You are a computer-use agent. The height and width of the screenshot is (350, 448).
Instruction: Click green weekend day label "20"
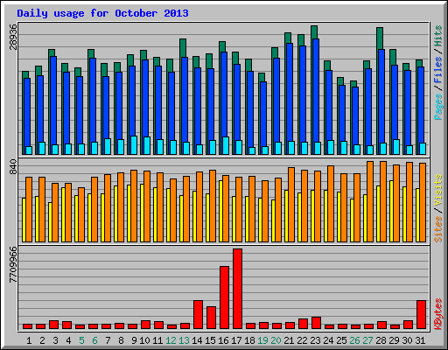point(276,340)
